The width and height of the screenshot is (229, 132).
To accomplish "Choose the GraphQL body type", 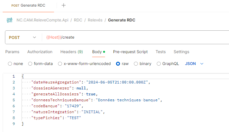I will (x=159, y=64).
